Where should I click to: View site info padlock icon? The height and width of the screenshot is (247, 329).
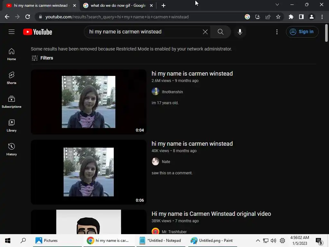coord(40,17)
